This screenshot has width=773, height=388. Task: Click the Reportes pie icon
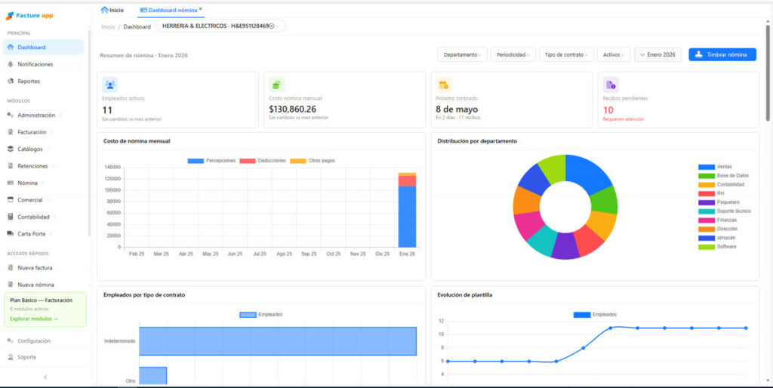pyautogui.click(x=11, y=82)
